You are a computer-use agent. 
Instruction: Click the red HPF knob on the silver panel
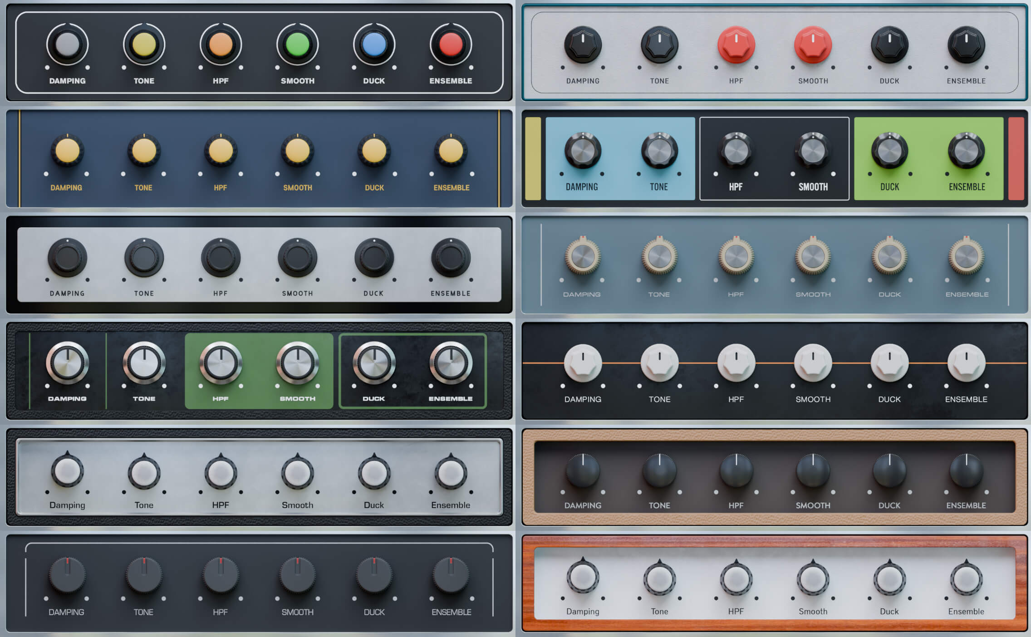tap(736, 45)
